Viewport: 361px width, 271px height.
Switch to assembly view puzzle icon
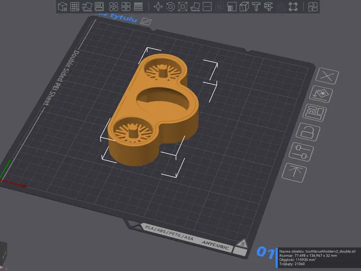click(313, 7)
